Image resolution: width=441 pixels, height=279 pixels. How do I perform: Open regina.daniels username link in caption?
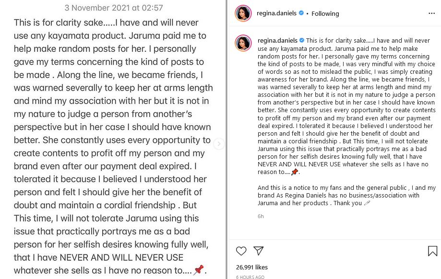[x=277, y=40]
